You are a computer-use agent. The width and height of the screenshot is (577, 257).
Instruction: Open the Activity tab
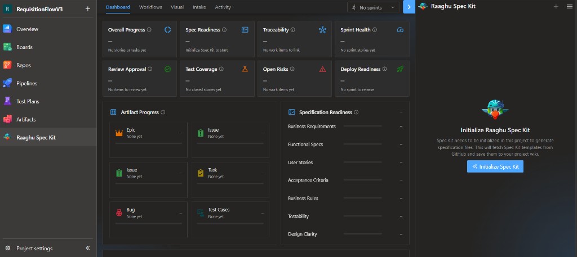[223, 7]
